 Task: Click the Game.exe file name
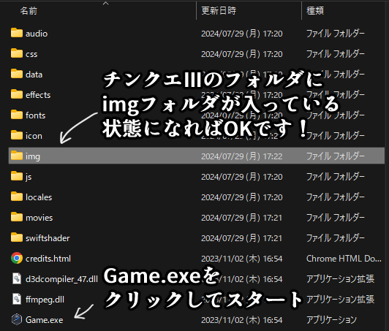pyautogui.click(x=44, y=320)
